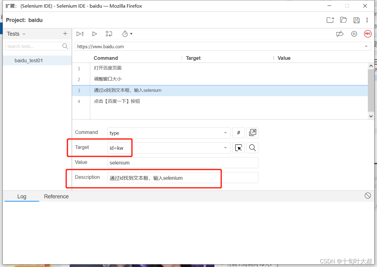The image size is (377, 267).
Task: Add a new test with plus icon
Action: (65, 34)
